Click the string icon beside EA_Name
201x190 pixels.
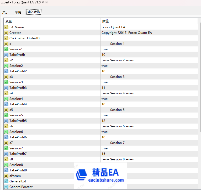[6, 27]
